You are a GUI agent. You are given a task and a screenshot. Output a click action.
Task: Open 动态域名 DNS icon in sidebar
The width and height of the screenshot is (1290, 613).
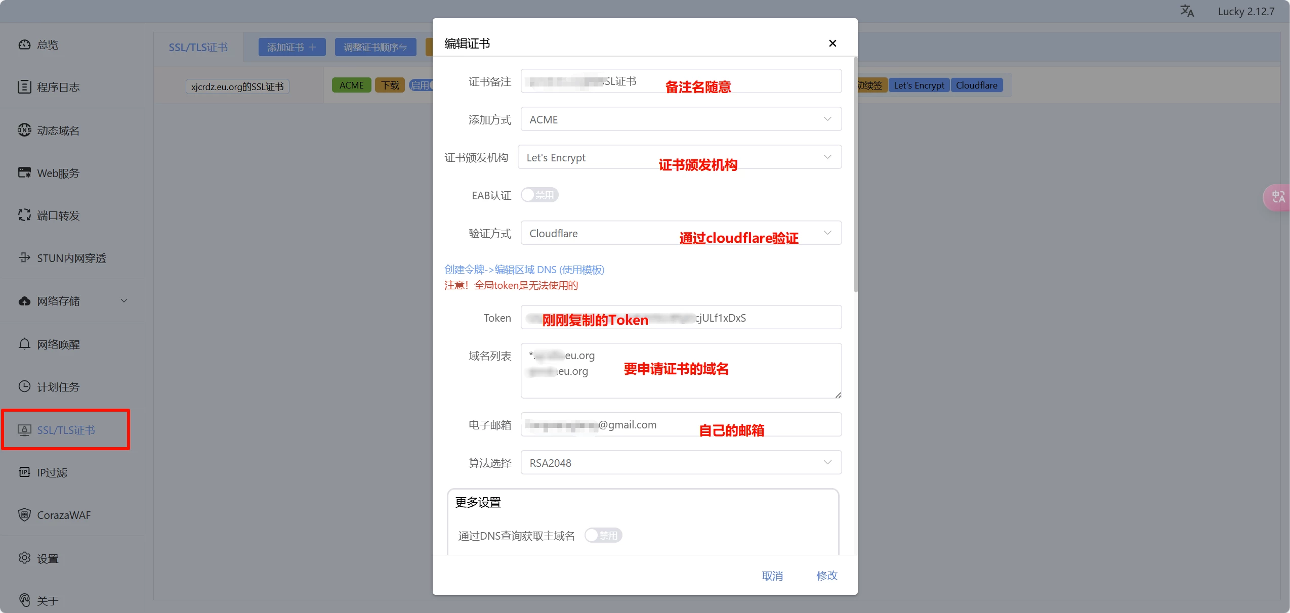click(24, 130)
